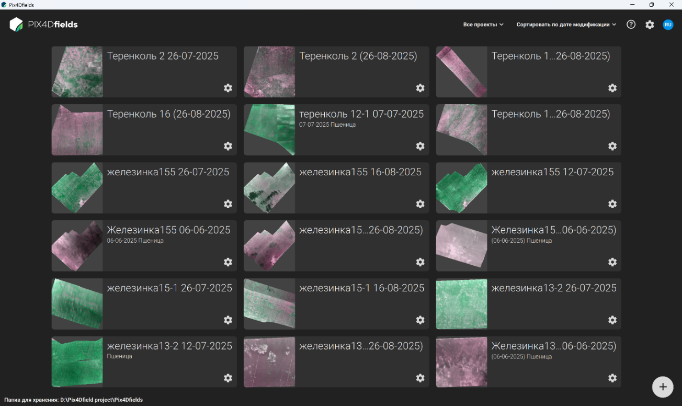Open settings gear for Теренколь 2 26-07-2025
The width and height of the screenshot is (682, 406).
228,88
